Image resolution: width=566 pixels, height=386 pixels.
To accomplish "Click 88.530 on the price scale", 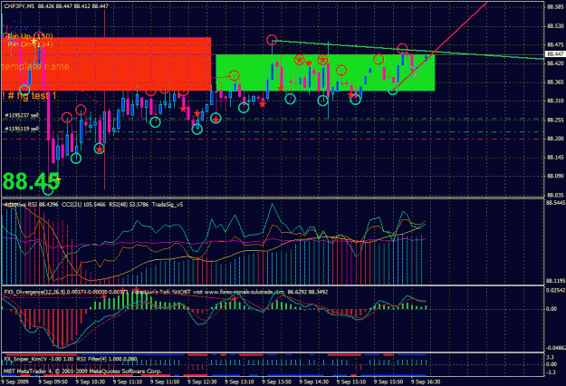I will click(x=555, y=26).
